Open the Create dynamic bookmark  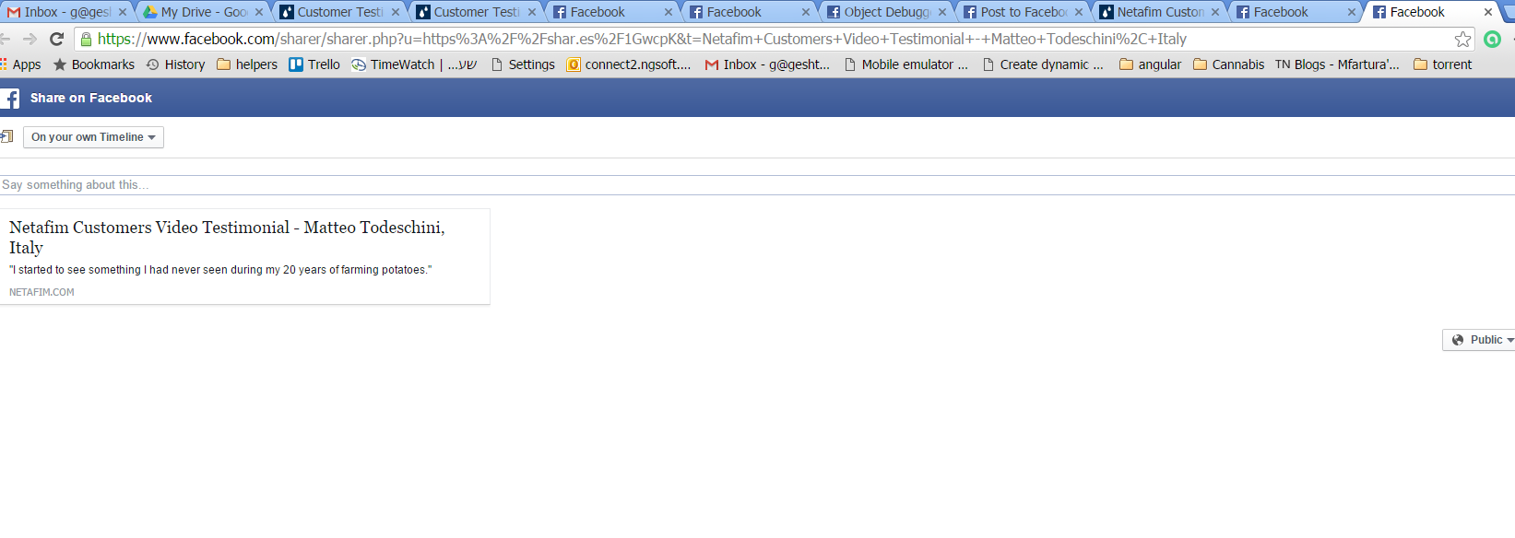1044,64
